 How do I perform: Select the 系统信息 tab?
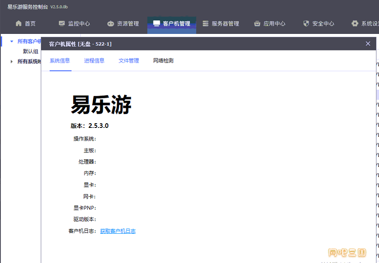pos(60,61)
